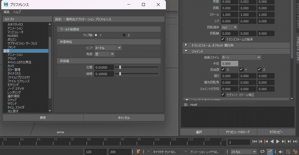Select NURBS category

coord(13,36)
